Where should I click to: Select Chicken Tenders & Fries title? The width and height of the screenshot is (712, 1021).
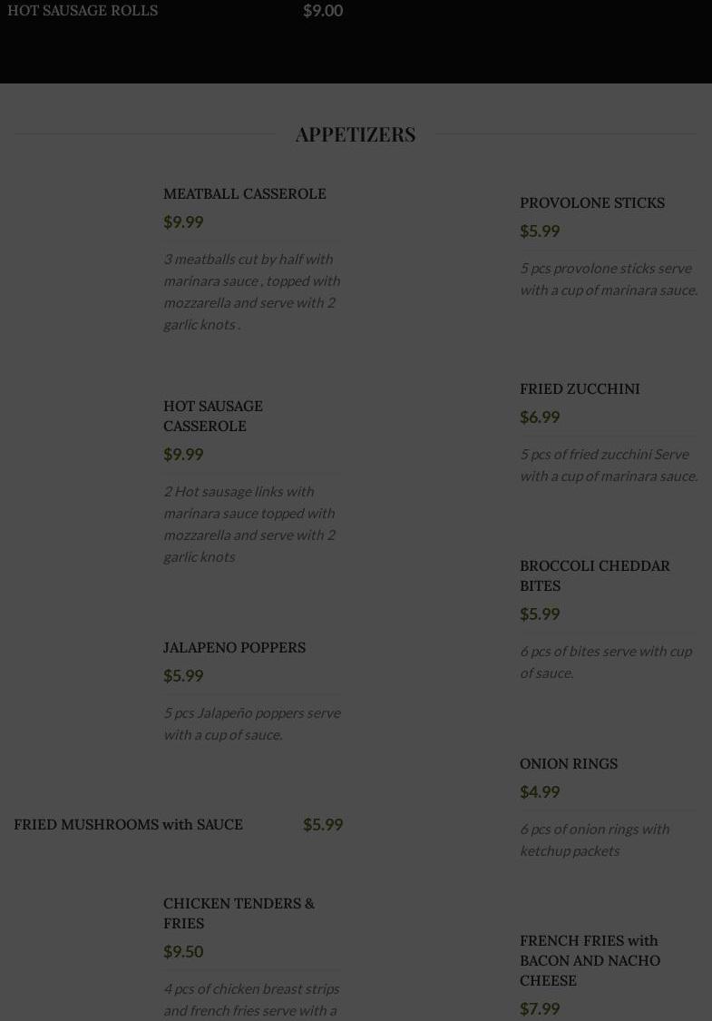239,913
